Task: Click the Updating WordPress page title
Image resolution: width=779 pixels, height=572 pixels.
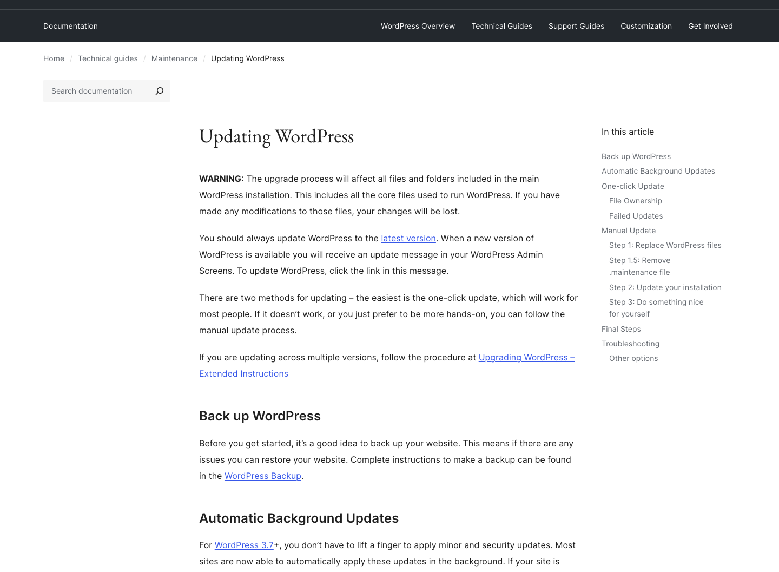Action: tap(276, 136)
